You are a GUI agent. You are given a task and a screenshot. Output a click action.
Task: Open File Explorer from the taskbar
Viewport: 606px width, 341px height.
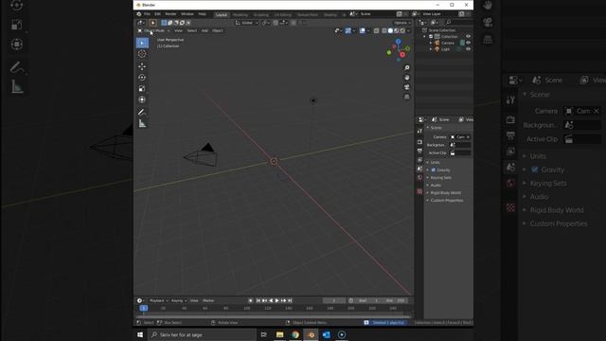tap(280, 334)
